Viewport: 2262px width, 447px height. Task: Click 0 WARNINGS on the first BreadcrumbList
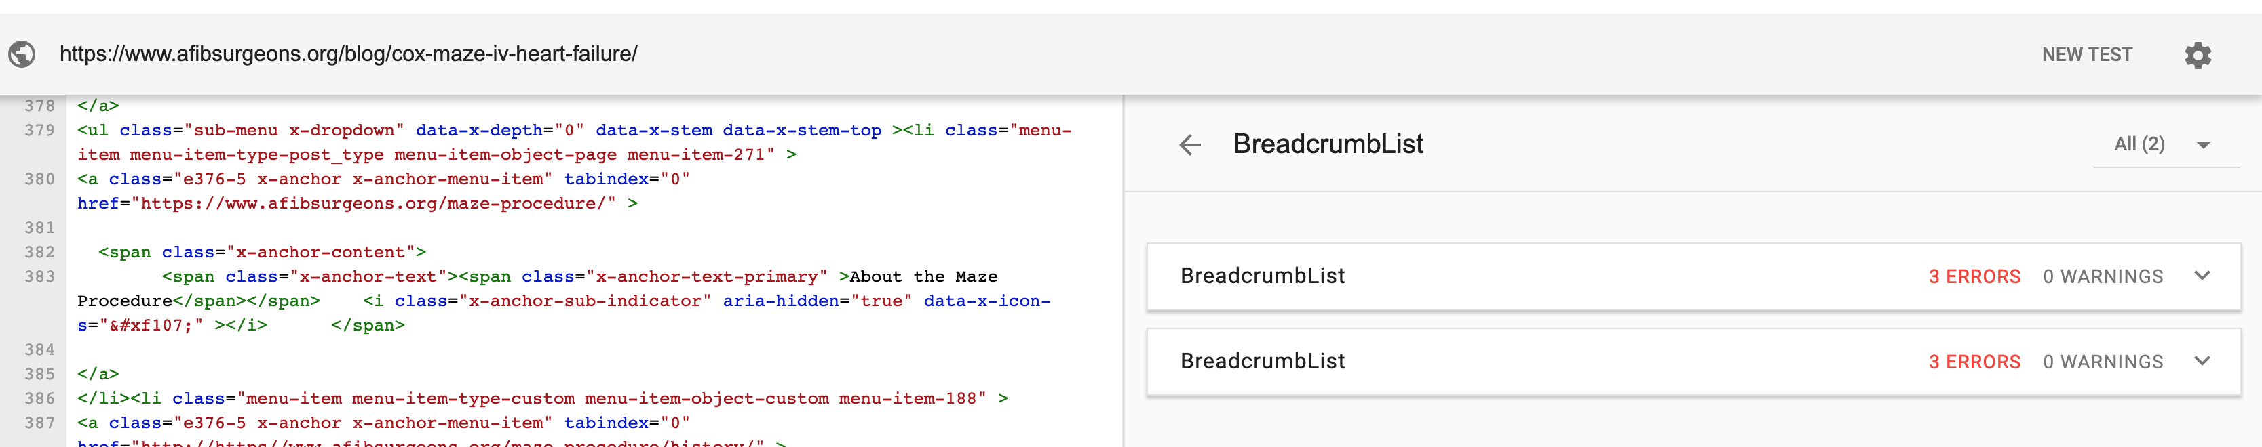click(2102, 277)
